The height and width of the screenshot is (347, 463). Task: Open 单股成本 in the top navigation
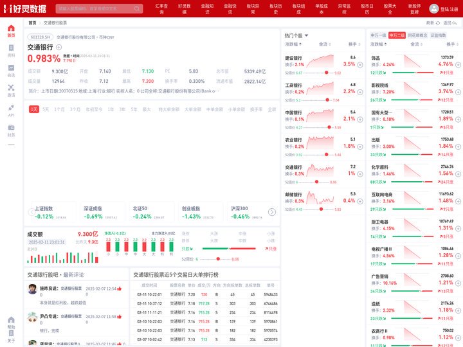322,9
